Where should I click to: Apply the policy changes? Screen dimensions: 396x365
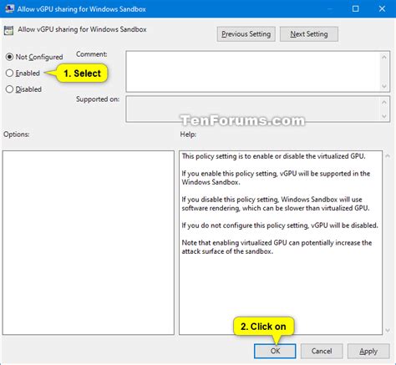point(368,351)
